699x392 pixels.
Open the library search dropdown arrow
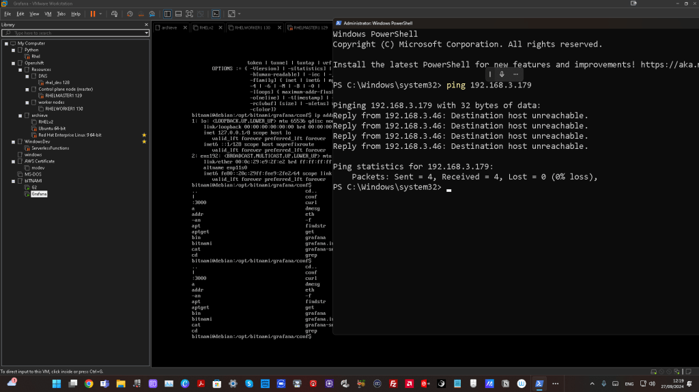click(146, 33)
